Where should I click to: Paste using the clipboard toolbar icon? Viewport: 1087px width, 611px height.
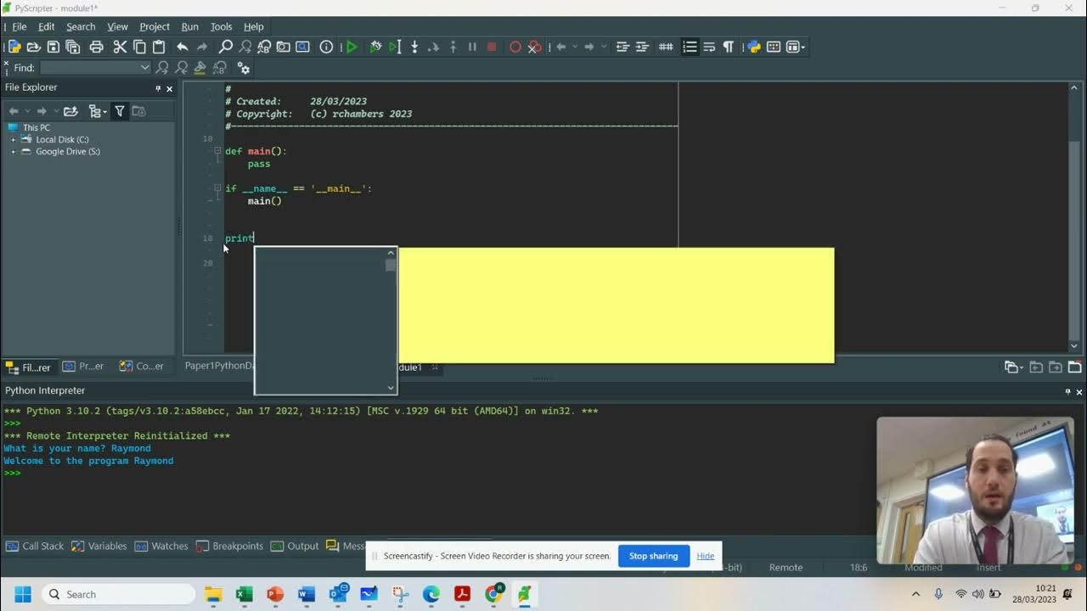point(159,48)
